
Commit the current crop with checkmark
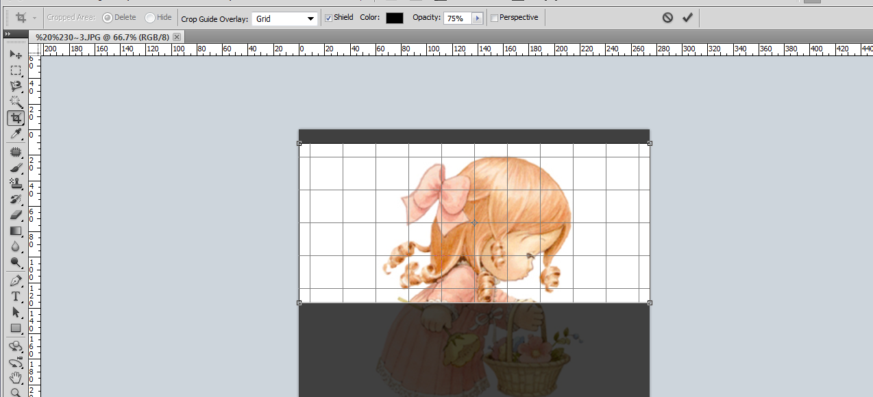pyautogui.click(x=687, y=18)
